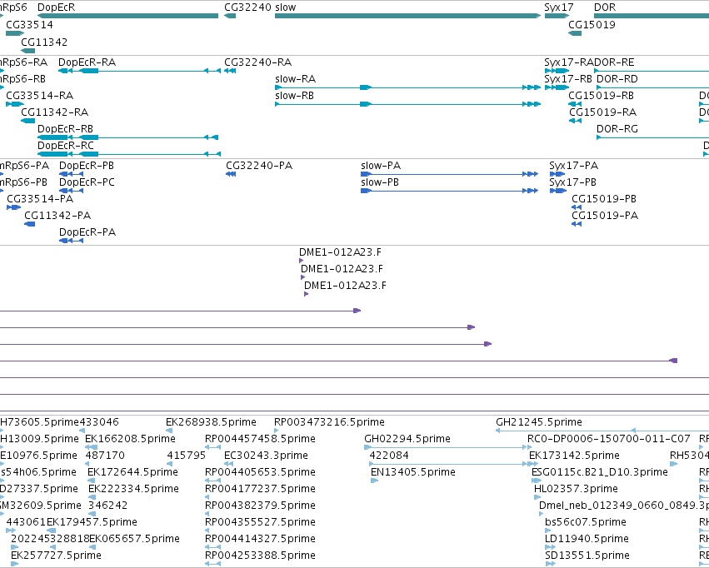This screenshot has width=709, height=568.
Task: Select transcript slow-RA
Action: [x=407, y=87]
